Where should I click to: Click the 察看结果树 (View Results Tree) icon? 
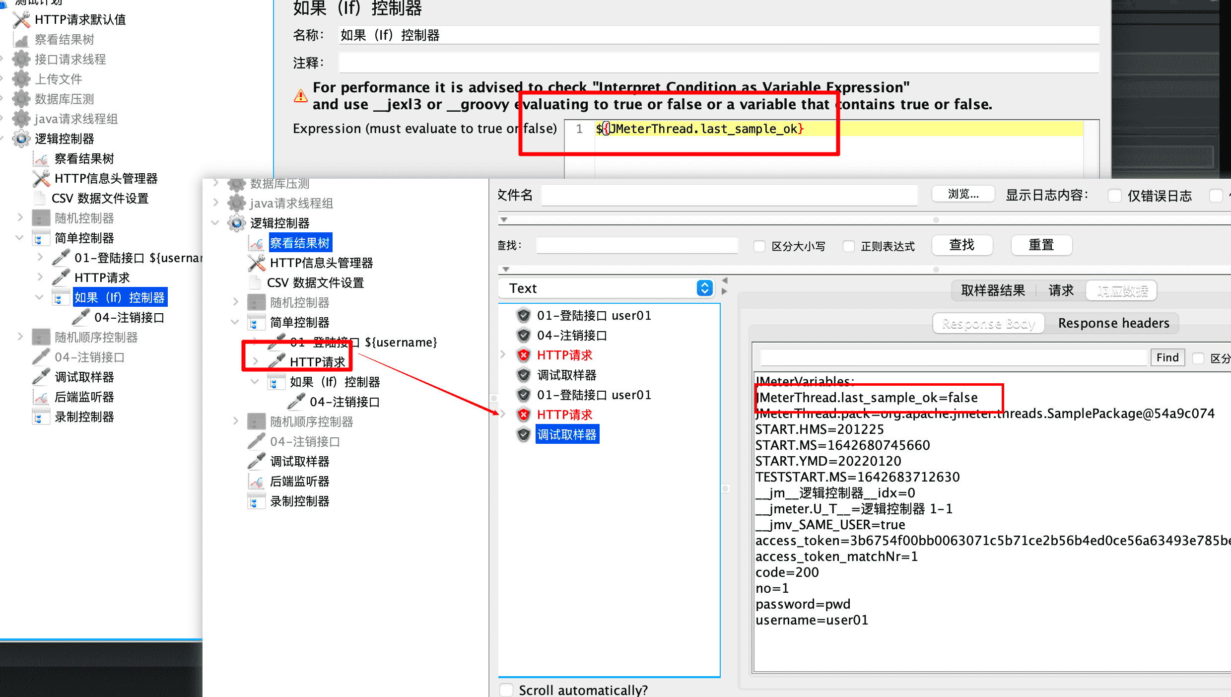click(255, 243)
